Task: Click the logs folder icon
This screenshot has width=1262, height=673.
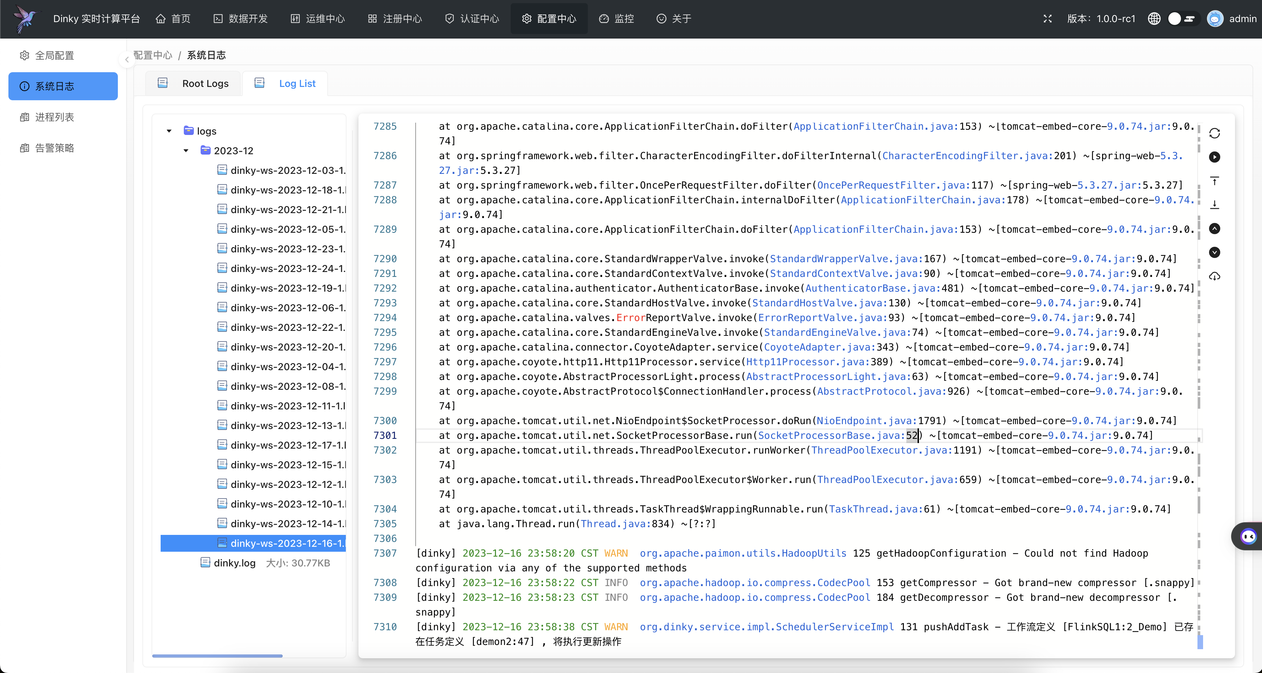Action: 189,130
